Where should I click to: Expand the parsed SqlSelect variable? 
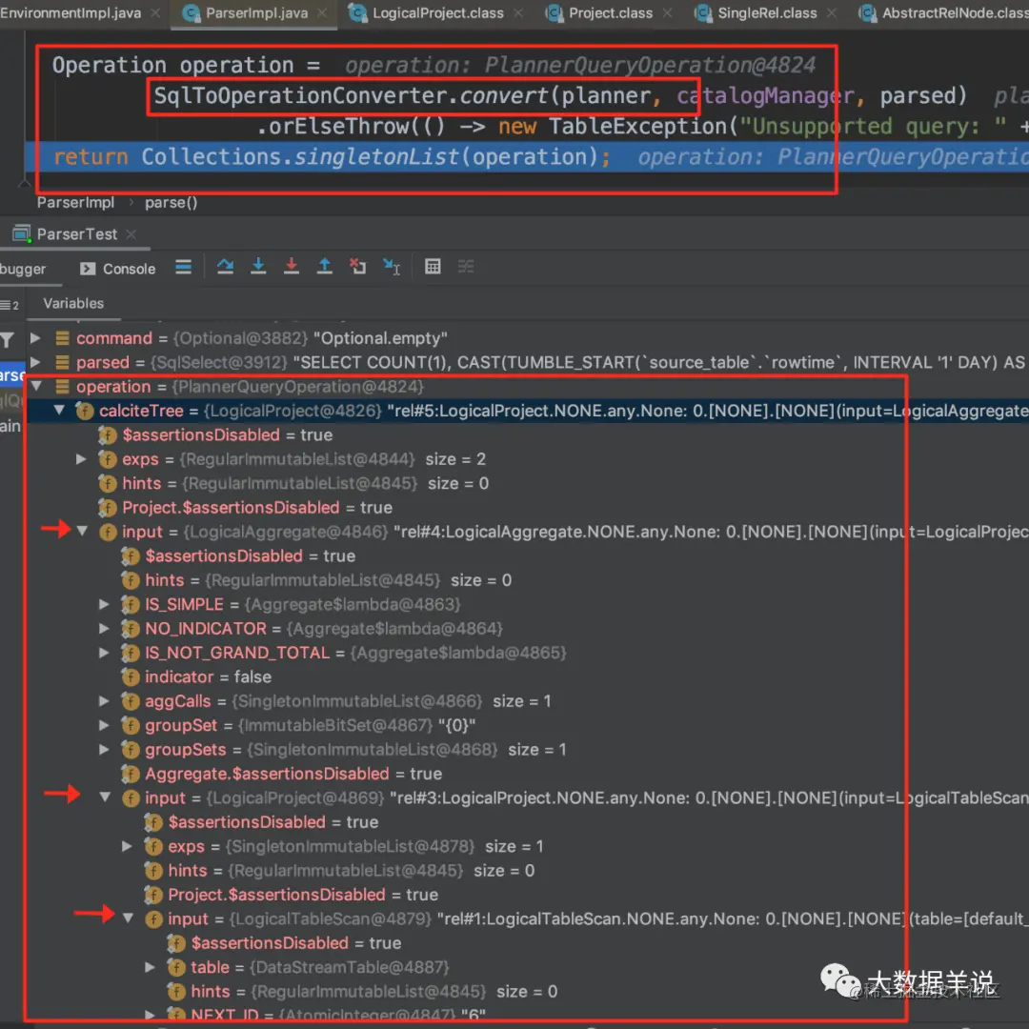35,362
